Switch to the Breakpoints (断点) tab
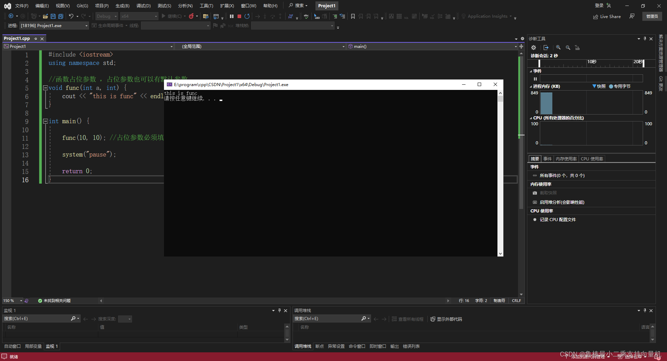This screenshot has height=361, width=667. tap(319, 346)
